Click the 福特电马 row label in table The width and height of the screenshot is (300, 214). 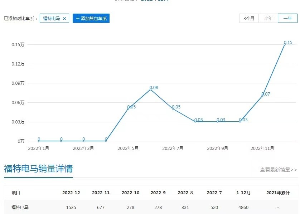click(x=20, y=207)
